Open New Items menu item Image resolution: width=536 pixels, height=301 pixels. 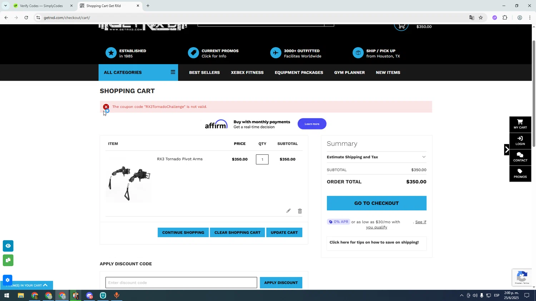388,73
